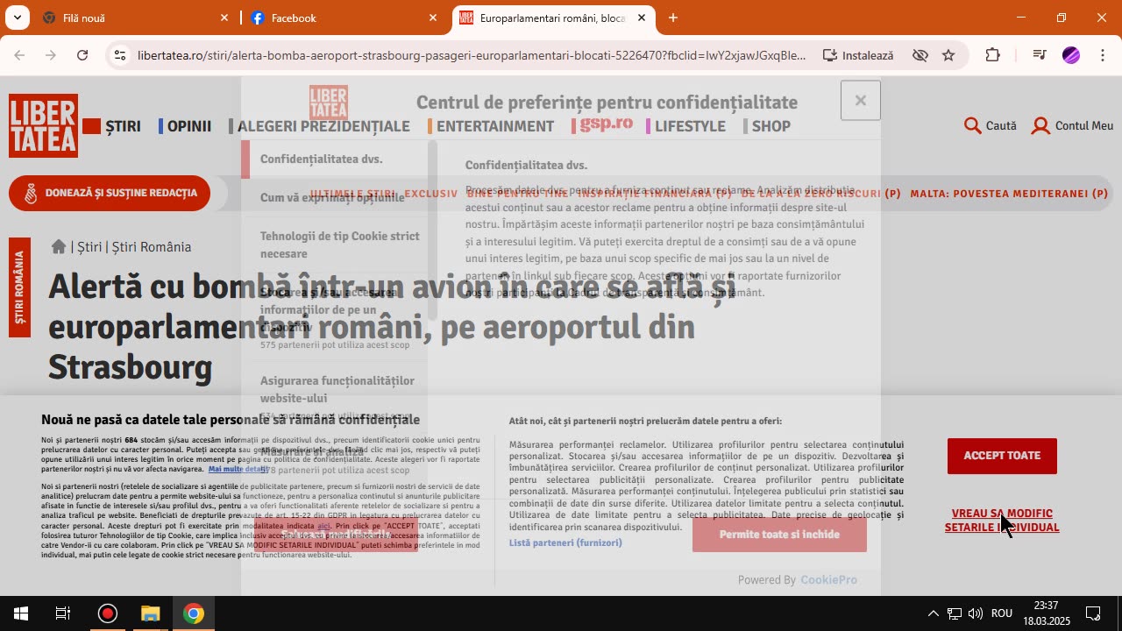Focus the address bar URL
This screenshot has height=631, width=1122.
pyautogui.click(x=472, y=55)
